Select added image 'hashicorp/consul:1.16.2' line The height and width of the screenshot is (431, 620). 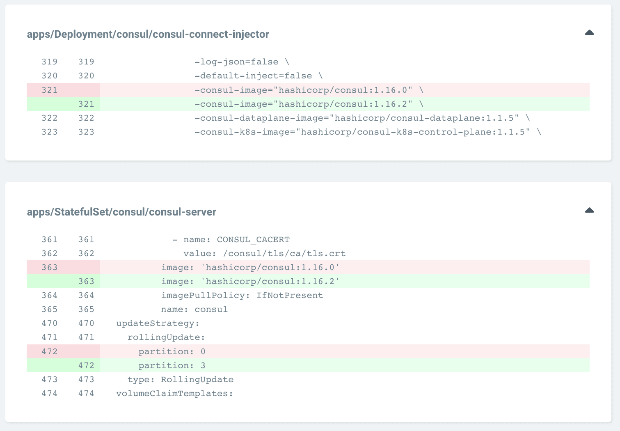click(x=250, y=282)
